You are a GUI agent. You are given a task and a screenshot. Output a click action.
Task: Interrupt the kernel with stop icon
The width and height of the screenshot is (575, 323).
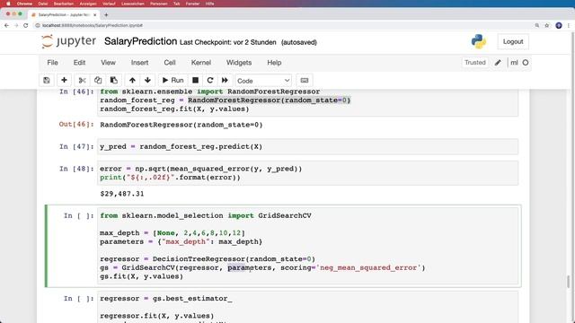(x=196, y=80)
